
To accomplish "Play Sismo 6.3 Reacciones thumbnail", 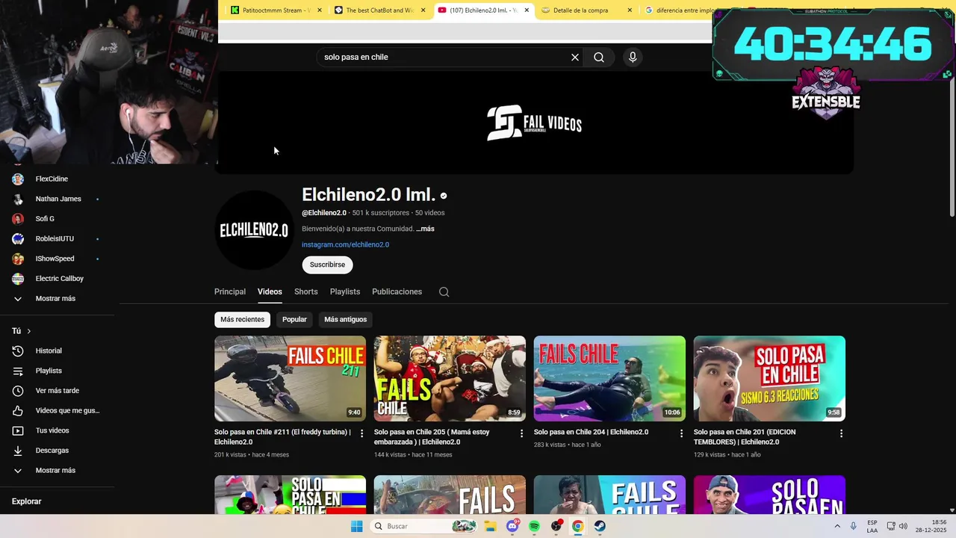I will pos(769,379).
